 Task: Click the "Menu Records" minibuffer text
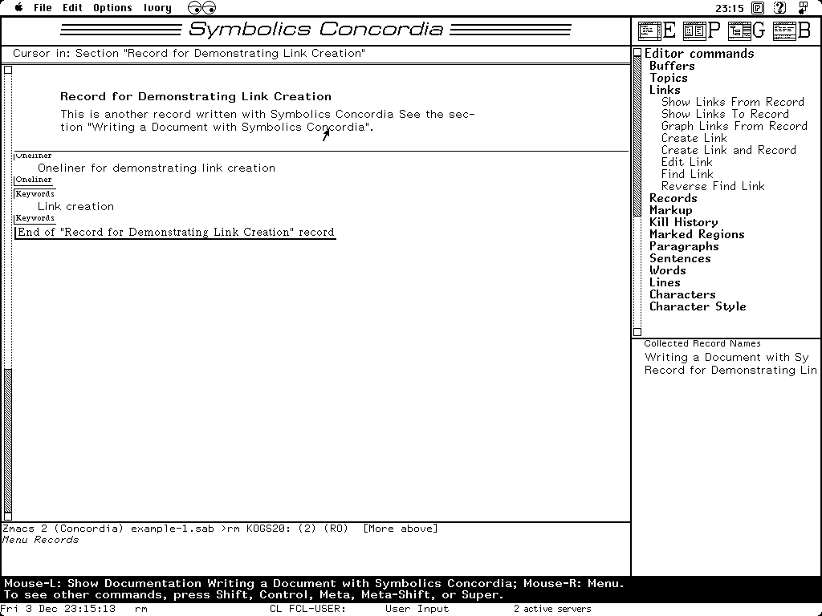tap(40, 540)
